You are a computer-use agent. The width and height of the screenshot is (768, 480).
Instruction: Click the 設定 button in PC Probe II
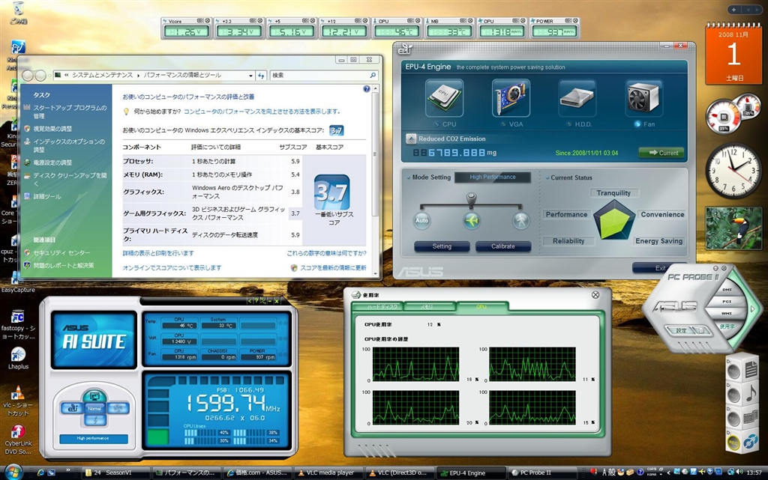681,331
